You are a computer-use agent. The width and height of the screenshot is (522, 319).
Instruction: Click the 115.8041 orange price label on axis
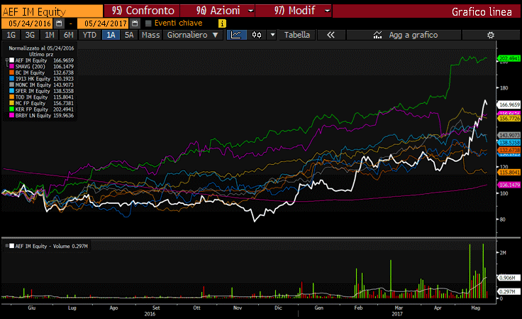coord(509,173)
